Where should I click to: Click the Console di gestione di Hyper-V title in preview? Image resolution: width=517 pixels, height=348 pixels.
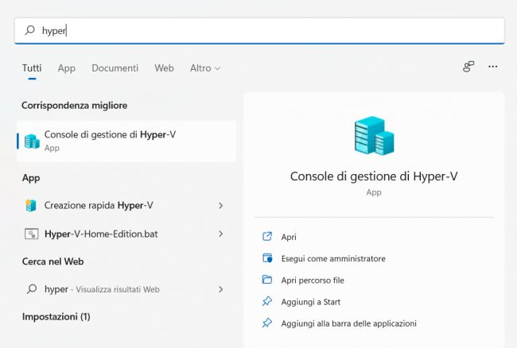pos(374,176)
